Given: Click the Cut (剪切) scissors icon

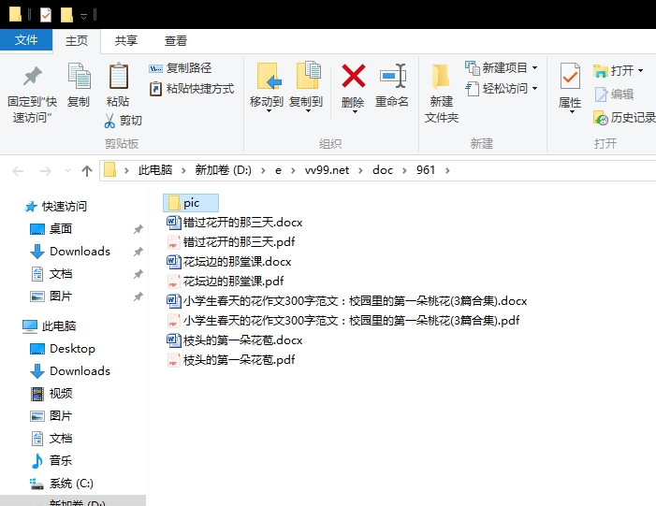Looking at the screenshot, I should pos(109,121).
